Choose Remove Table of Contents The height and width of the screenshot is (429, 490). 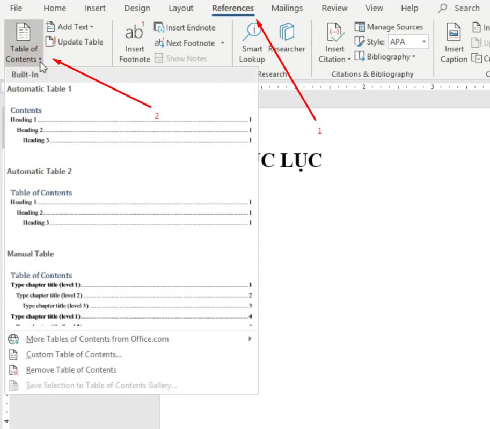click(71, 370)
